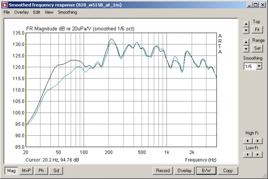
Task: Click High Fr left arrow
Action: coord(247,141)
